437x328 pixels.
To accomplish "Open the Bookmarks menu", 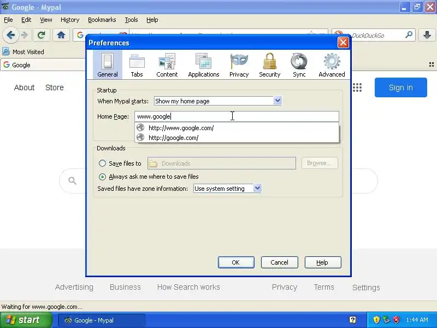I will click(x=102, y=20).
